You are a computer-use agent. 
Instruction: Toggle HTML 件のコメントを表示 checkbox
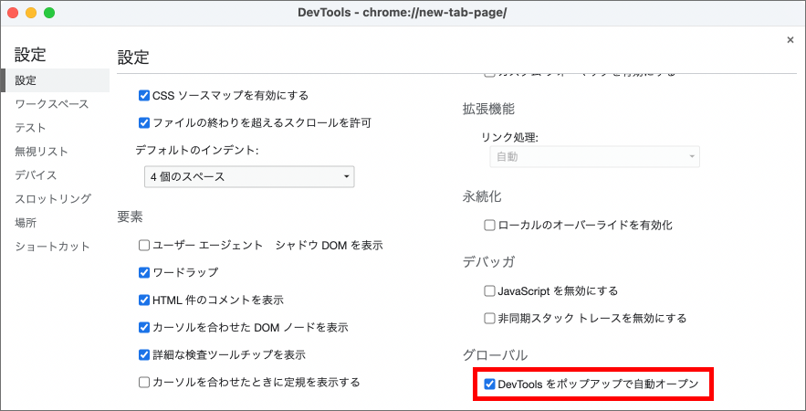(143, 300)
